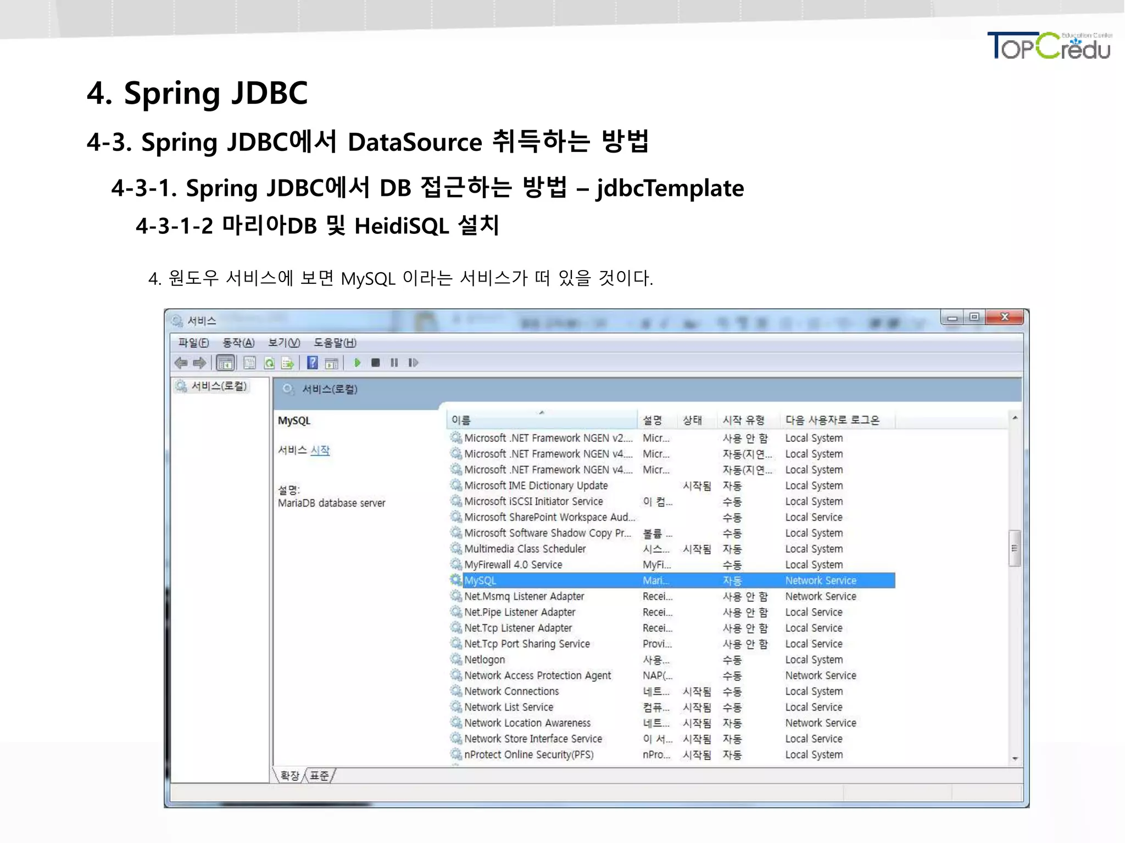Select Net.Msmq Listener Adapter row

coord(672,596)
